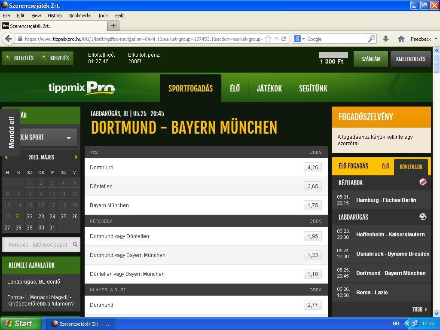The image size is (440, 330).
Task: Open a new tab with plus button
Action: [x=113, y=26]
